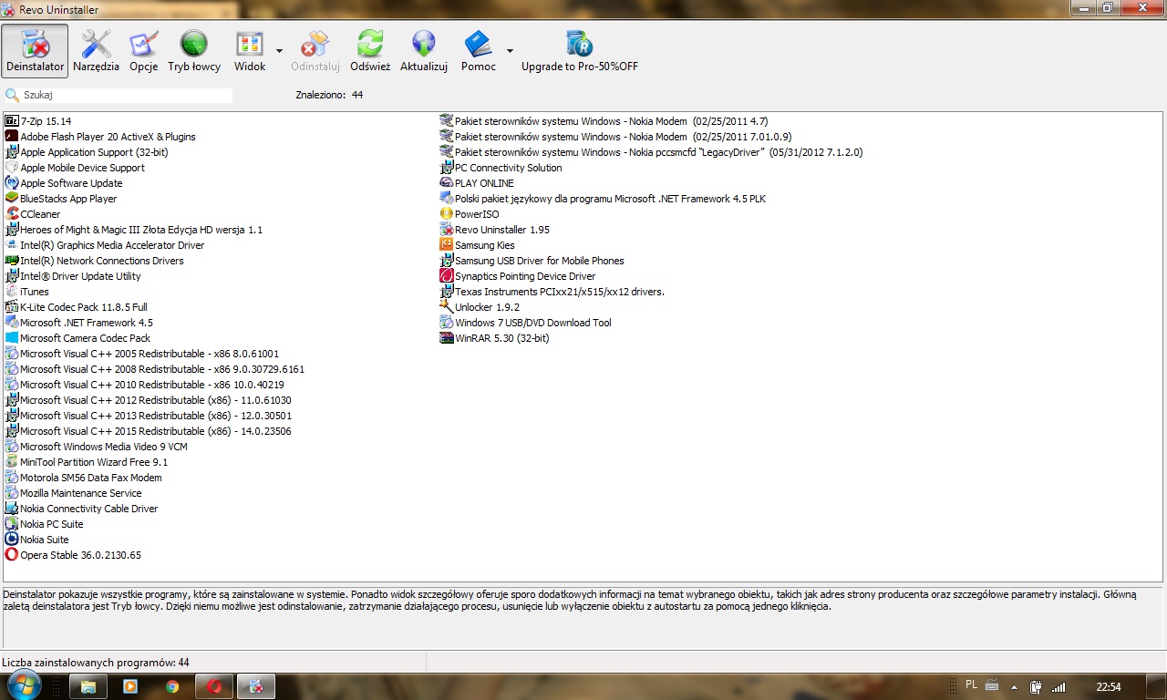Select Microsoft Visual C++ 2010 Redistributable
The image size is (1167, 700).
click(x=152, y=385)
